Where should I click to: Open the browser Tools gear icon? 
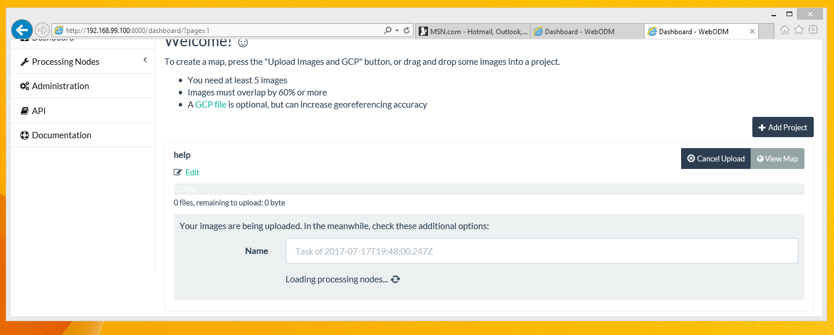813,29
